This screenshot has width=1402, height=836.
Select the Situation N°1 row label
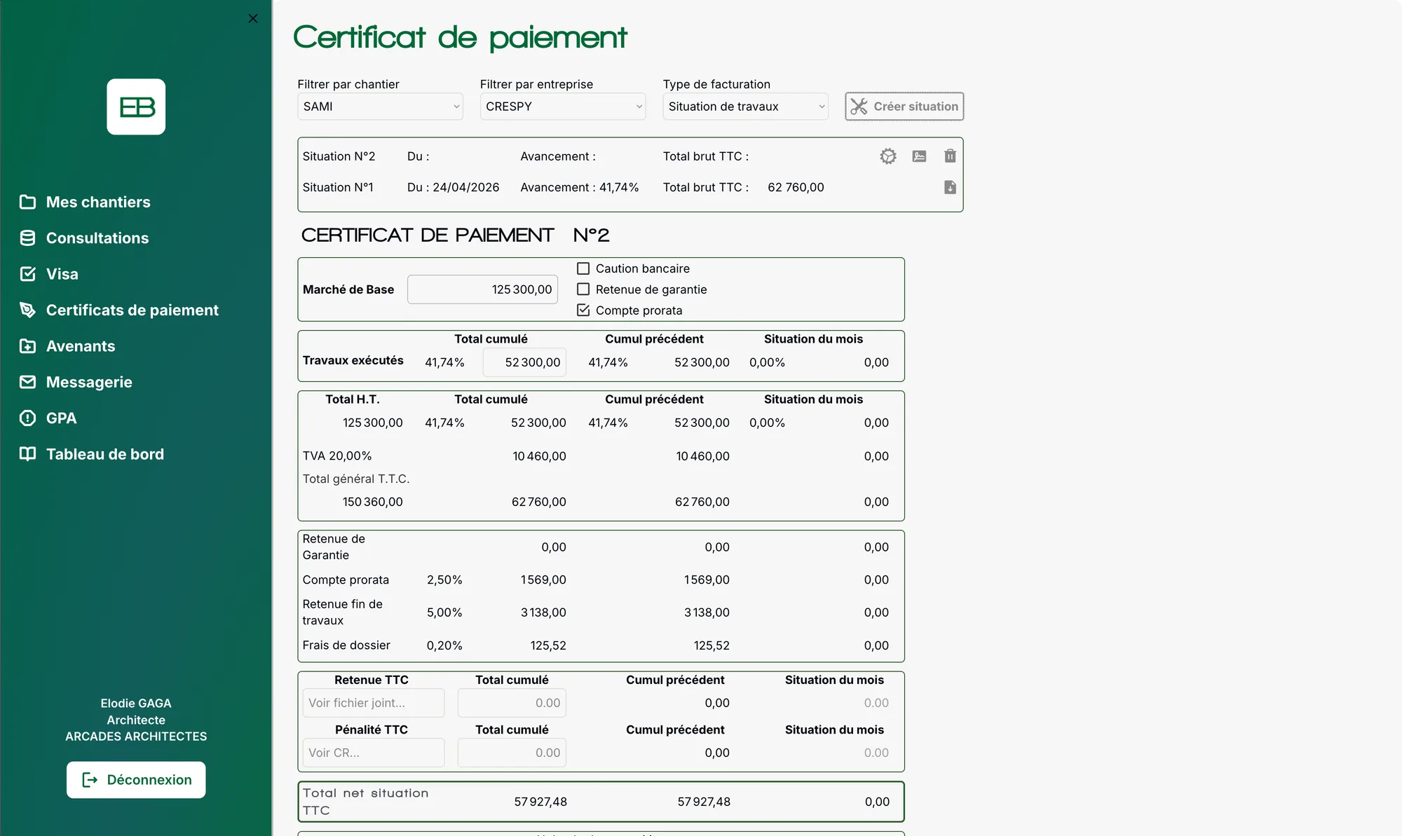pyautogui.click(x=338, y=187)
